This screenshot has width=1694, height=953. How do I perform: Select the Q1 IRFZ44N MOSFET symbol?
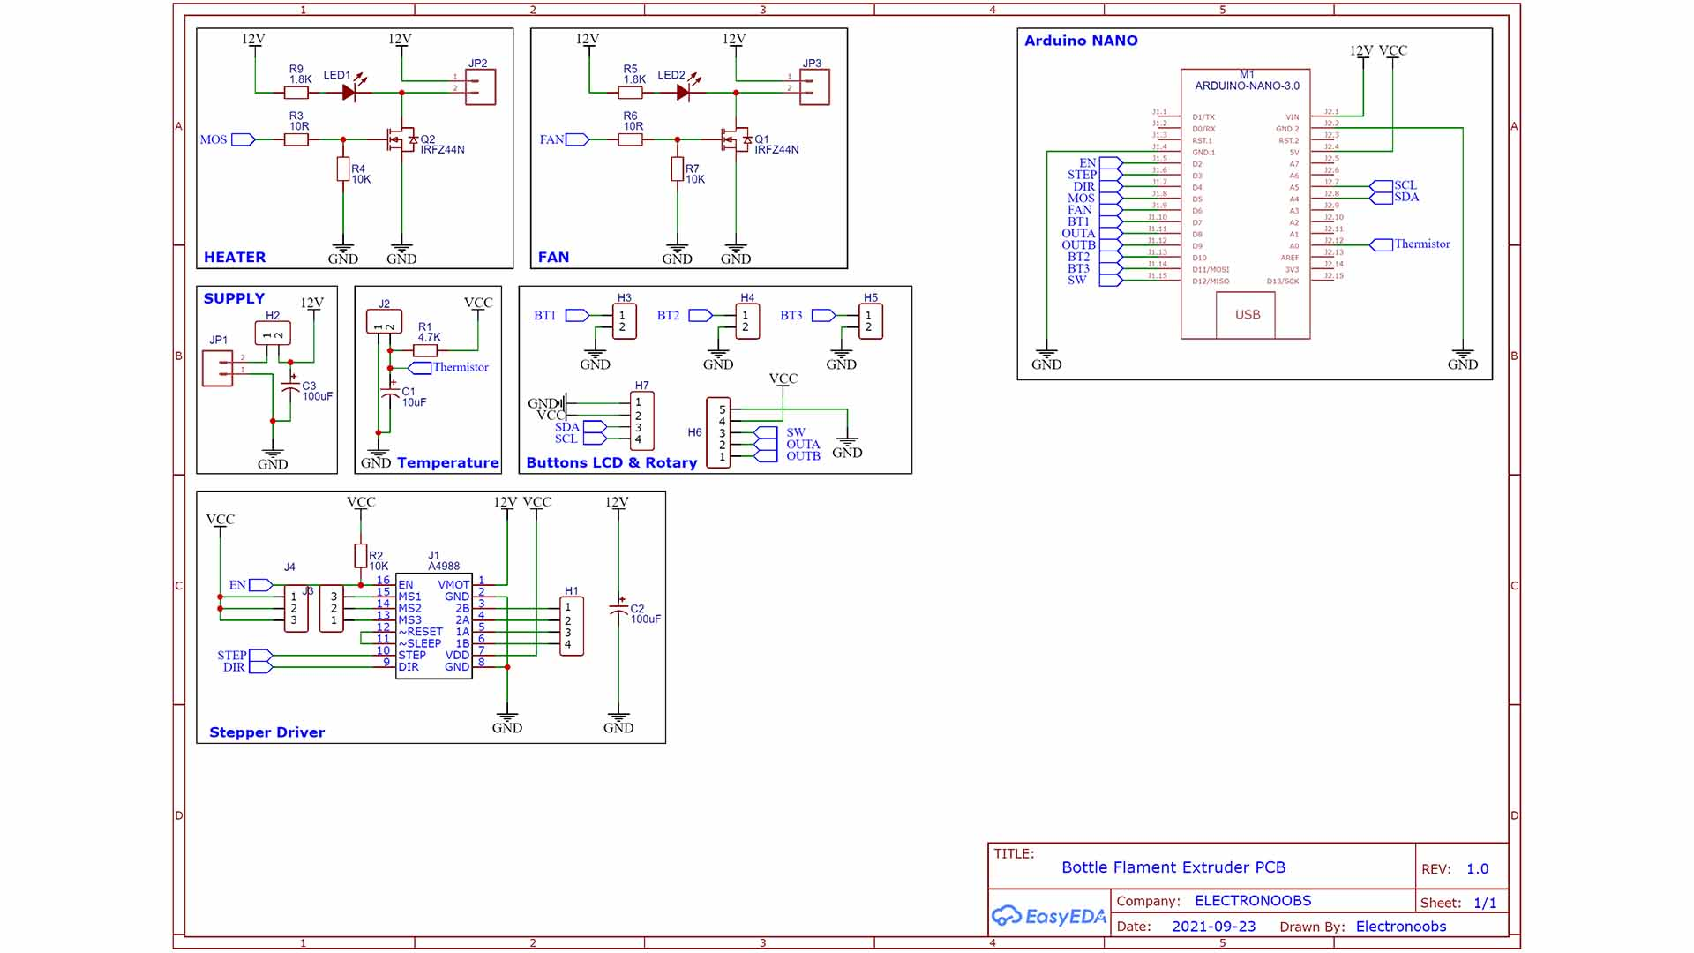(737, 139)
